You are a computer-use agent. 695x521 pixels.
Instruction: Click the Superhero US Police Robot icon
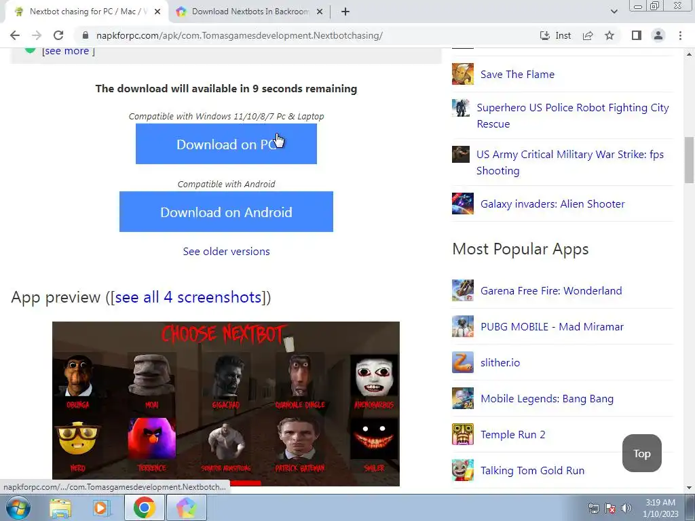click(461, 108)
